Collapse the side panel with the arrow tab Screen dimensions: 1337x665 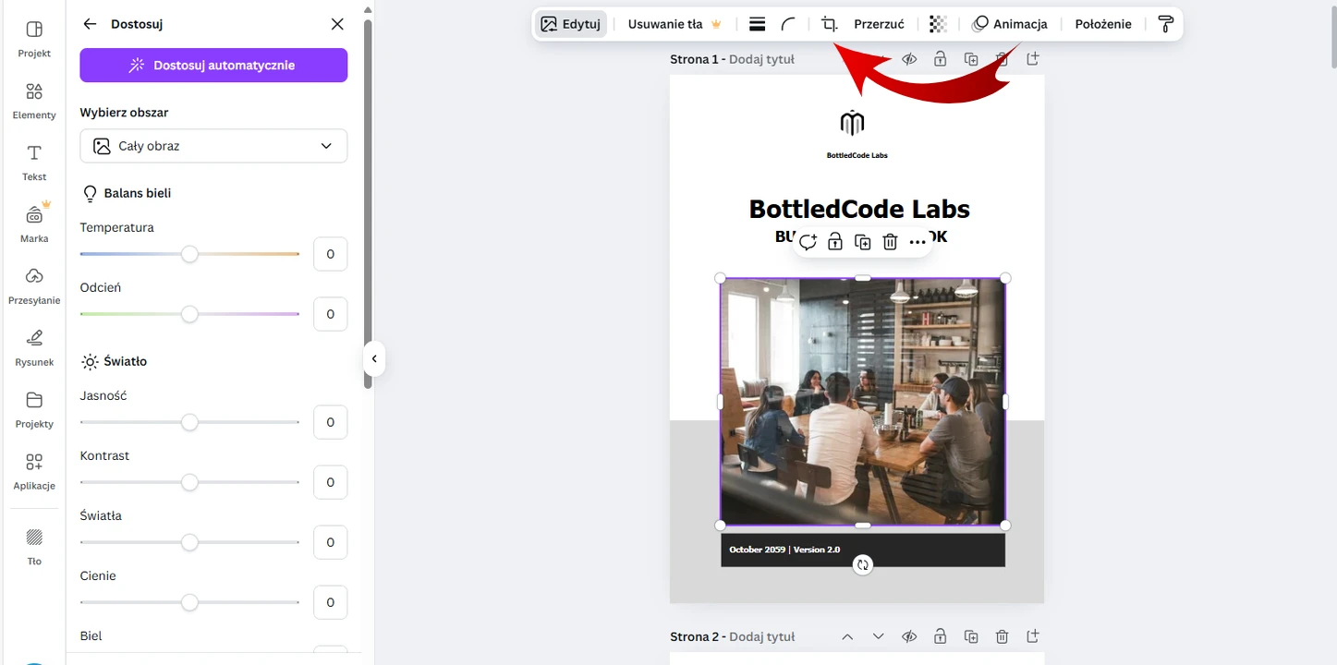click(x=373, y=358)
